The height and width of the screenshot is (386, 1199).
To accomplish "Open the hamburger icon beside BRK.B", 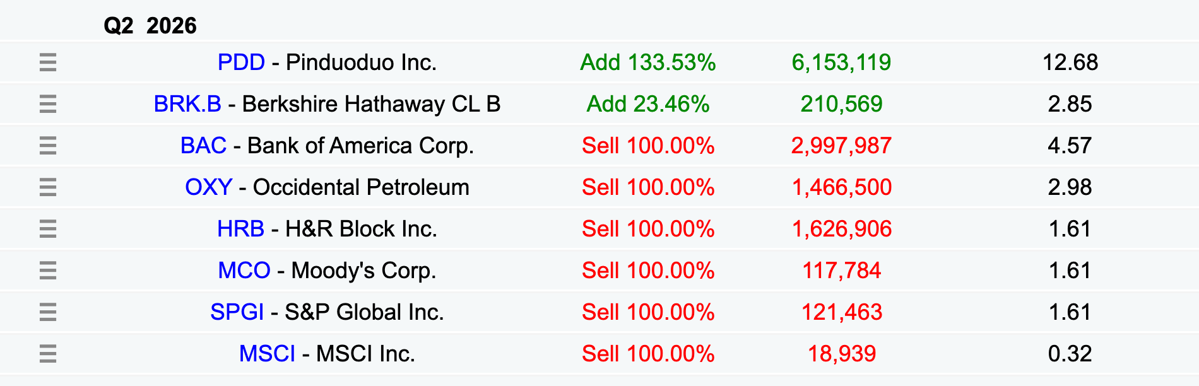I will (x=48, y=104).
